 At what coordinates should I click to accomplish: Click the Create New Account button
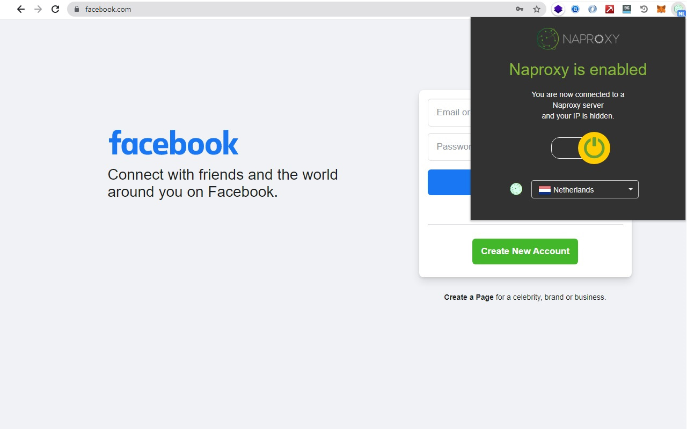point(525,252)
